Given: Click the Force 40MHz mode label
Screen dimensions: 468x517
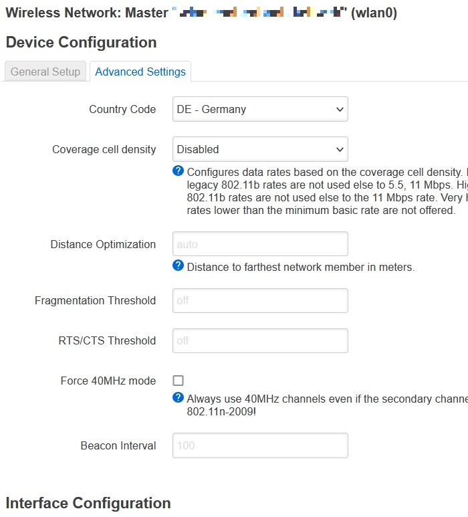Looking at the screenshot, I should click(108, 381).
